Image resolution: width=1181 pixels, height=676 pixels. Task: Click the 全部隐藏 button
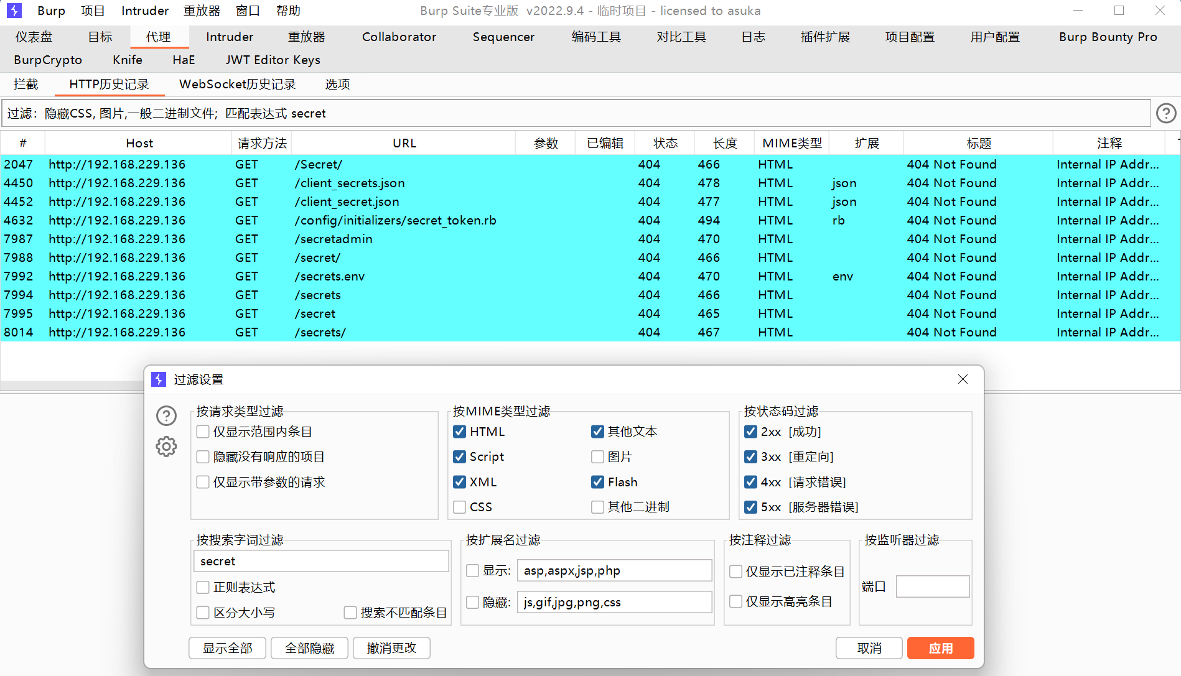coord(310,648)
